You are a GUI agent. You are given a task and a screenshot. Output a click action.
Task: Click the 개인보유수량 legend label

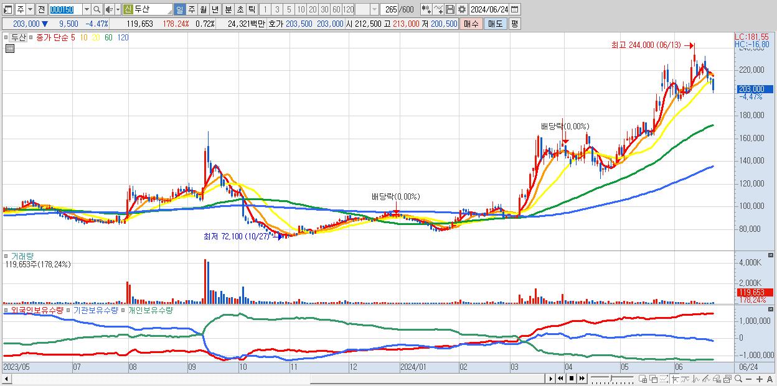(150, 310)
